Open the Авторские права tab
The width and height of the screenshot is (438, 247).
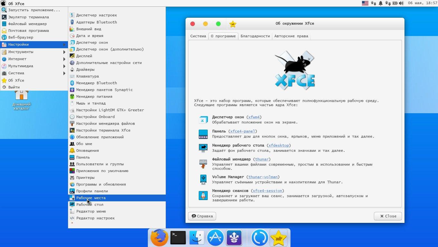291,36
